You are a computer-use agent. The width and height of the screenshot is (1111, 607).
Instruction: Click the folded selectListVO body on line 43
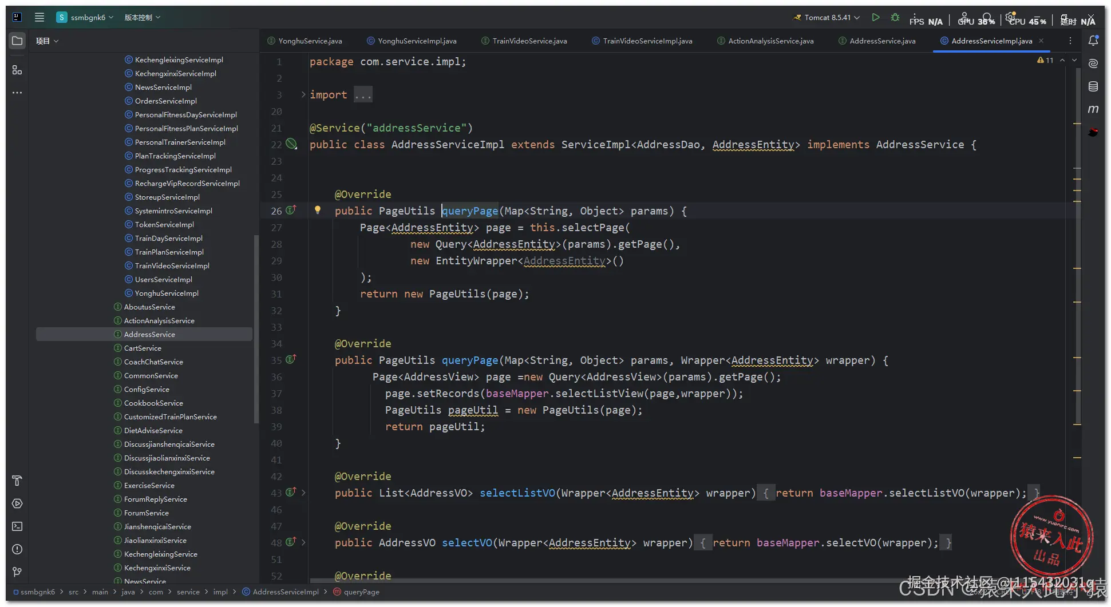[898, 493]
